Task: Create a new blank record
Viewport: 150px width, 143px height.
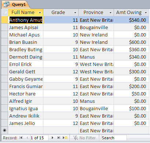Action: click(65, 138)
